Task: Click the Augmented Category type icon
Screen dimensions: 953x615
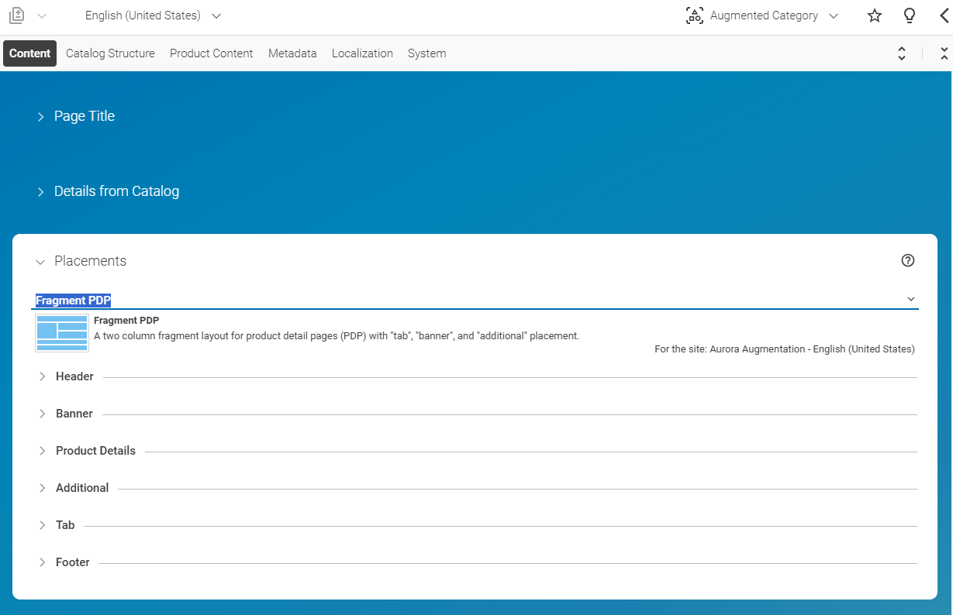Action: [x=694, y=15]
